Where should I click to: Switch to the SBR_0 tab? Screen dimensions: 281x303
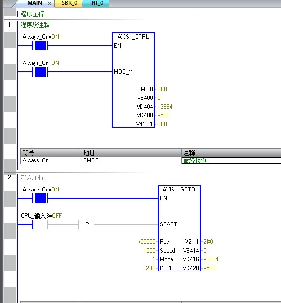coord(69,3)
